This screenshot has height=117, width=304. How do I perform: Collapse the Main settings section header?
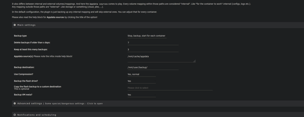(x=158, y=25)
